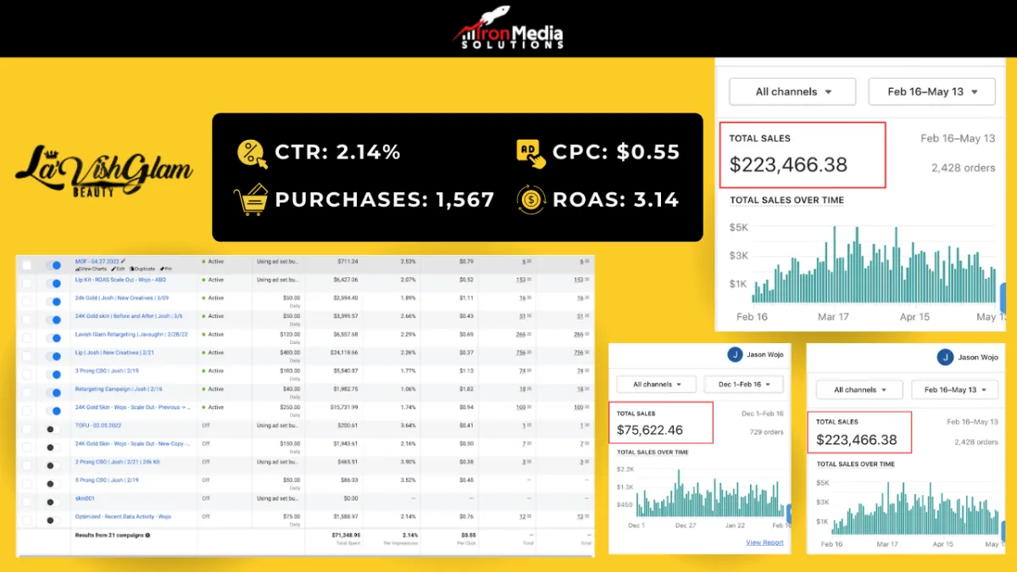Click the 729 orders text
The height and width of the screenshot is (572, 1017).
[x=767, y=432]
